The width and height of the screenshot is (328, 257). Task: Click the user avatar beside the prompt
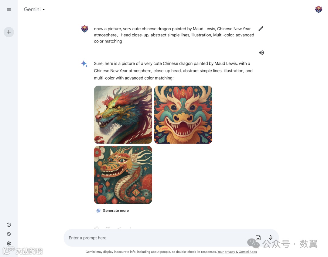point(85,29)
